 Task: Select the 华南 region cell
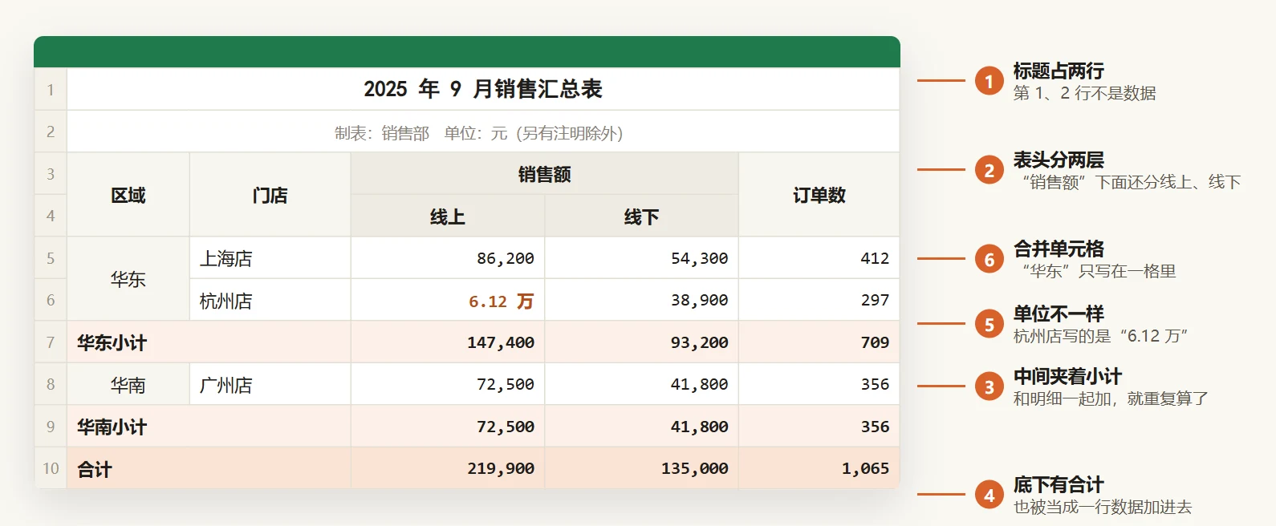coord(128,384)
